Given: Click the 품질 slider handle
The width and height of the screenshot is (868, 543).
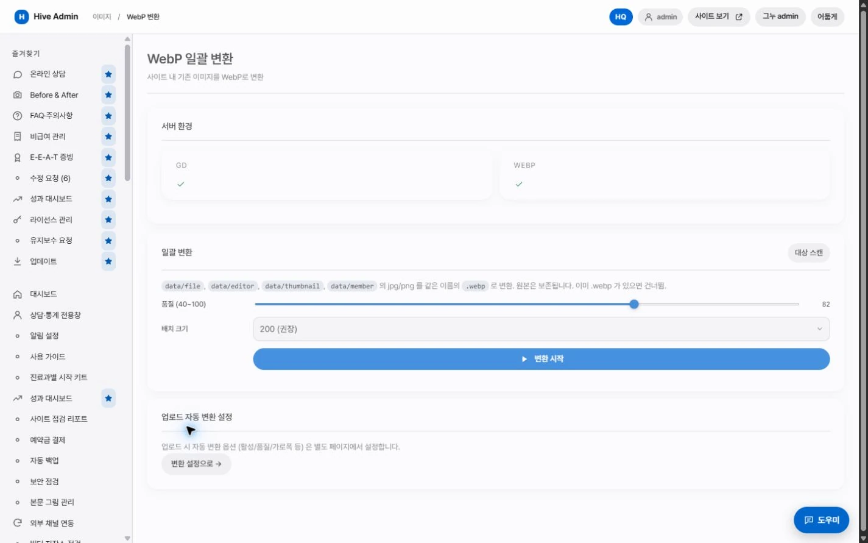Looking at the screenshot, I should [634, 304].
